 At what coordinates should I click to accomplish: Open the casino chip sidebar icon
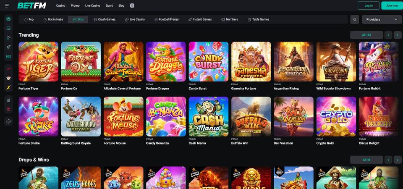click(8, 19)
